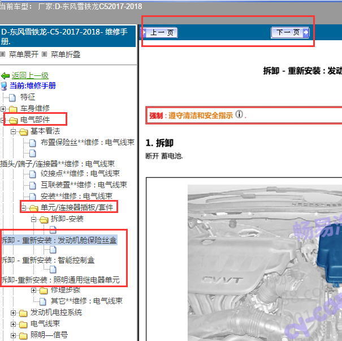342x341 pixels.
Task: Open 拆卸 - 重新安装：智能控制盒 page
Action: pyautogui.click(x=47, y=260)
